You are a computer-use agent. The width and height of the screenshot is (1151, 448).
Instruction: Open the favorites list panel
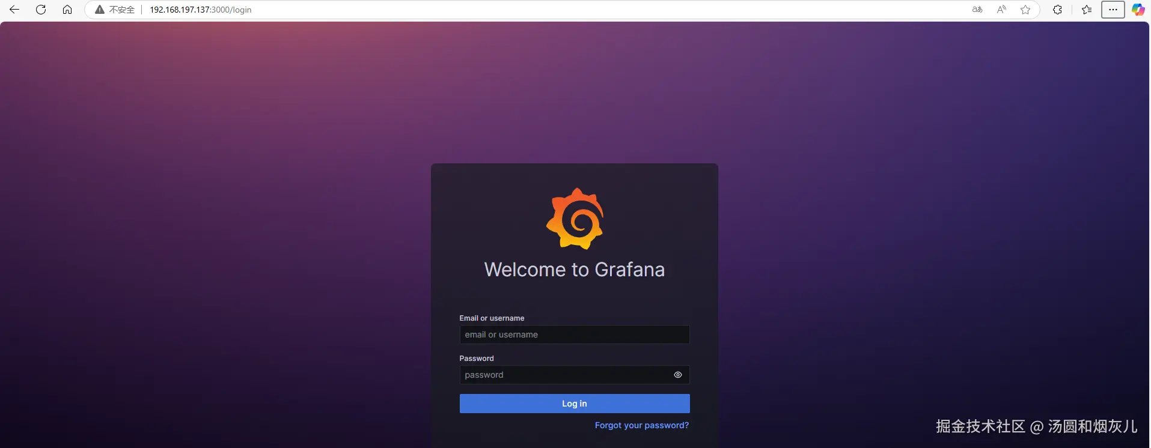[1087, 10]
